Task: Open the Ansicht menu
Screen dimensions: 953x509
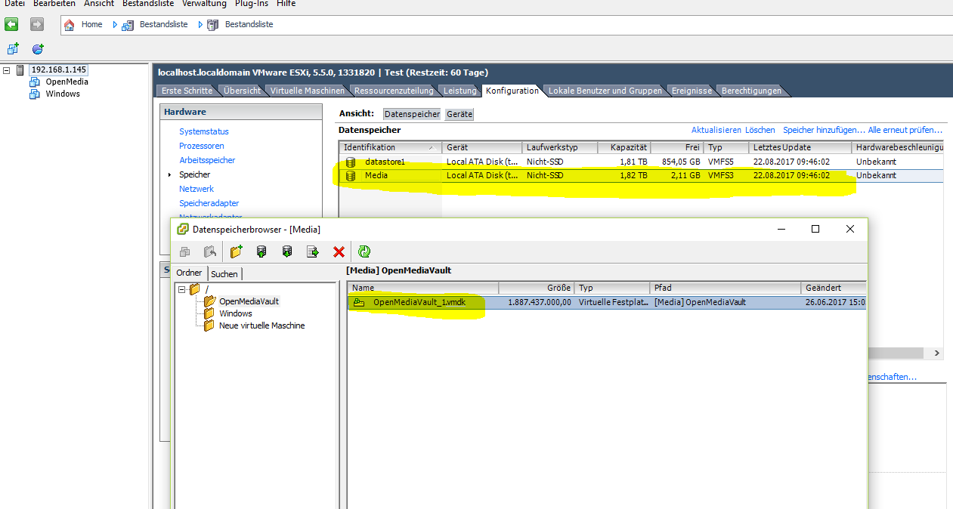Action: (x=99, y=4)
